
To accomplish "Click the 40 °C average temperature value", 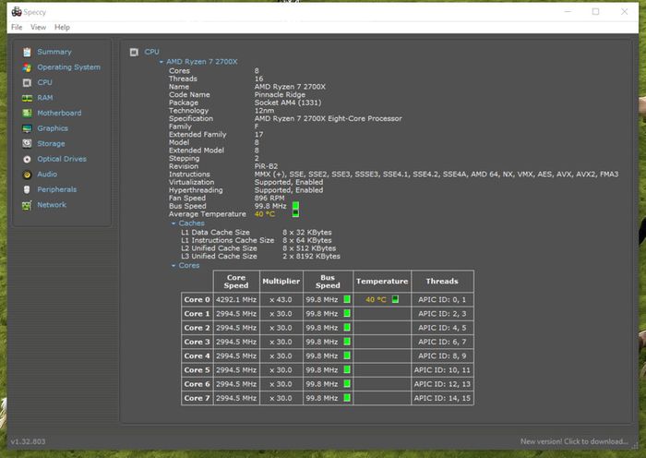I will (x=265, y=213).
